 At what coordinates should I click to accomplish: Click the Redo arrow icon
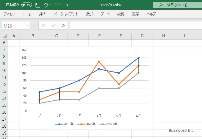pyautogui.click(x=57, y=5)
